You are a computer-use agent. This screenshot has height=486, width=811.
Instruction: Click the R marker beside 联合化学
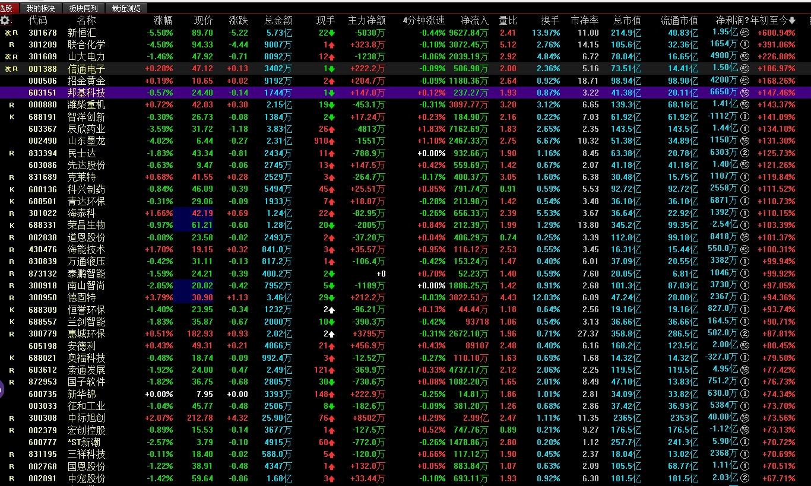12,45
